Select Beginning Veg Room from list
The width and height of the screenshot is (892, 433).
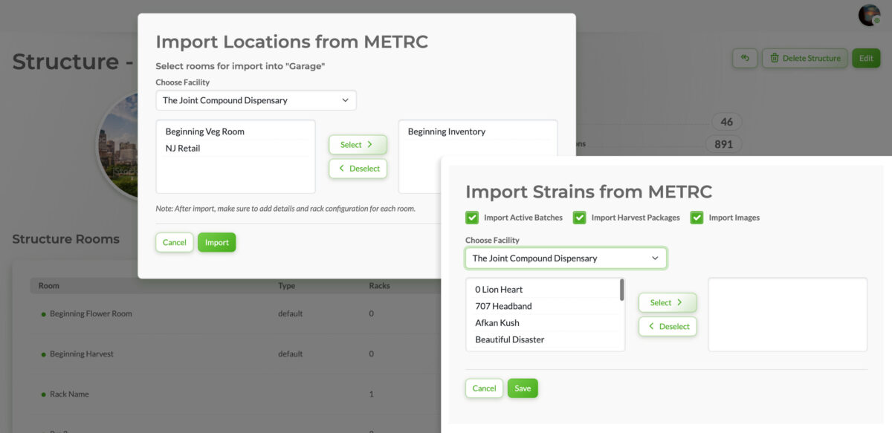(x=205, y=131)
